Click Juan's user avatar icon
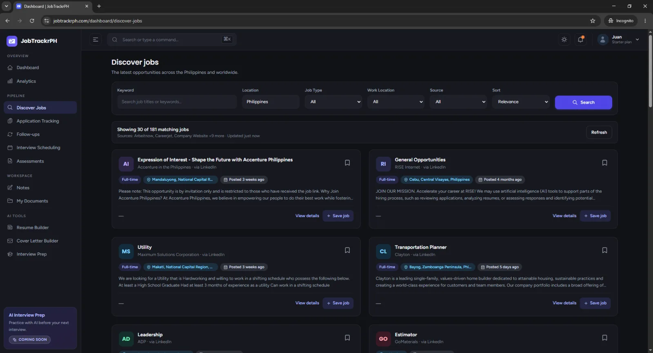 pyautogui.click(x=603, y=40)
